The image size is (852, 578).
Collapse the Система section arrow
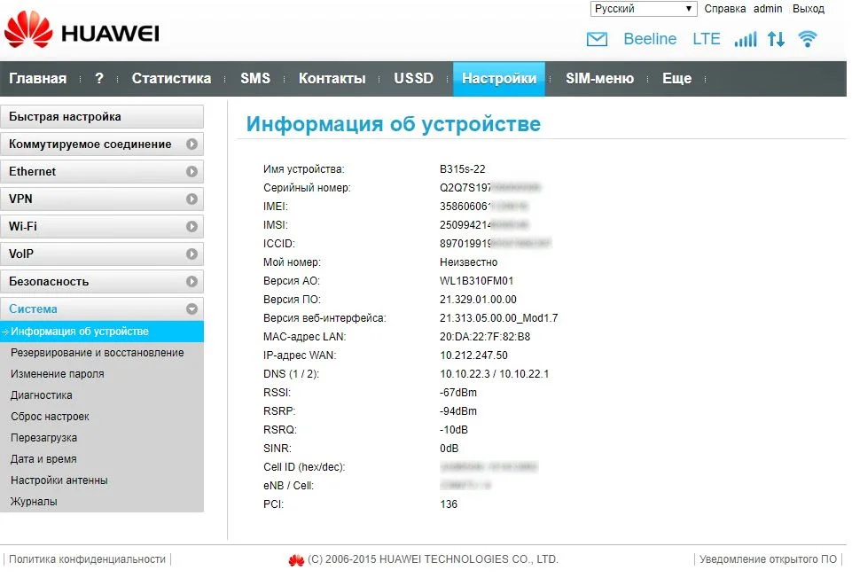pyautogui.click(x=192, y=309)
